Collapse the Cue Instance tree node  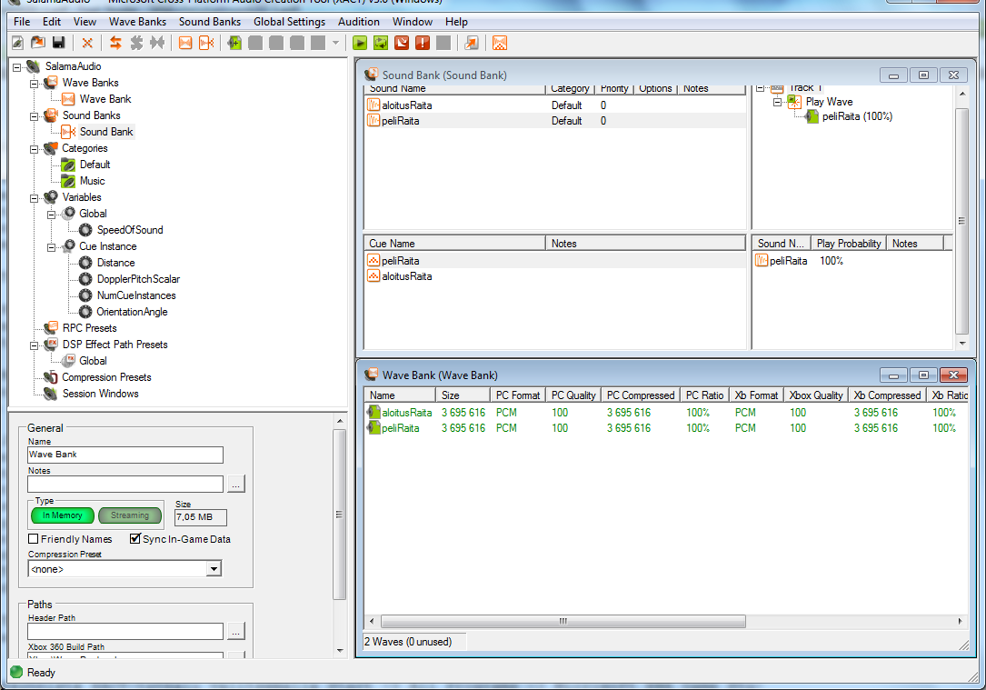click(52, 246)
